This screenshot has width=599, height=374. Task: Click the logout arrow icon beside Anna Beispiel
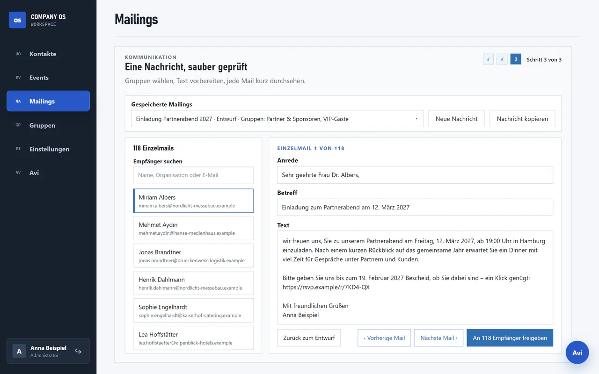click(x=79, y=351)
